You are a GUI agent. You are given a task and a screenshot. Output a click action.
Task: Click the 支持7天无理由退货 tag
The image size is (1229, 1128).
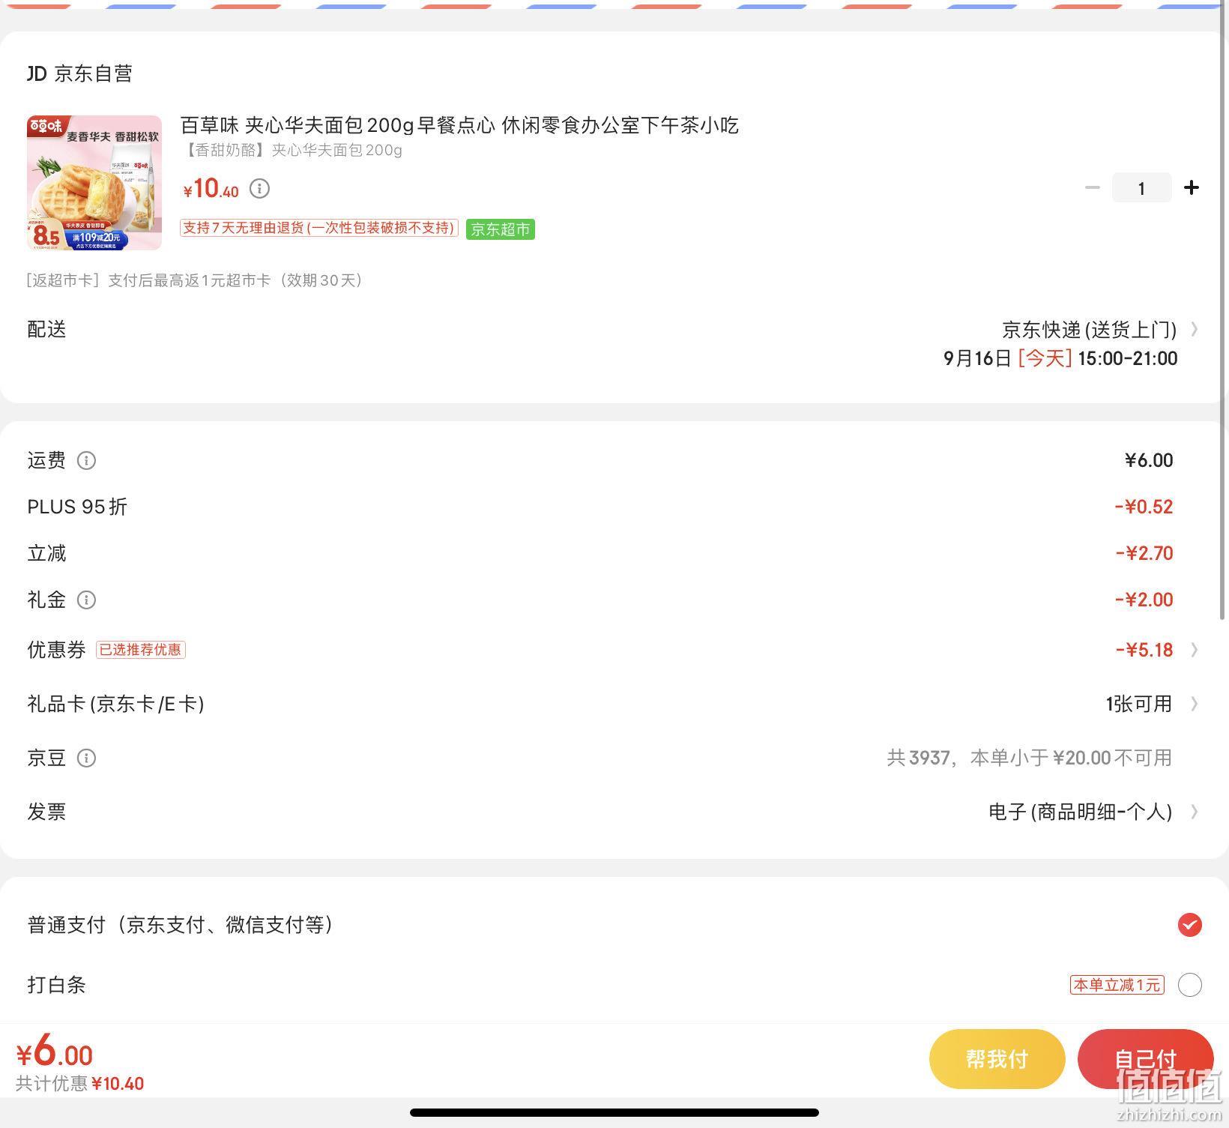[x=319, y=228]
